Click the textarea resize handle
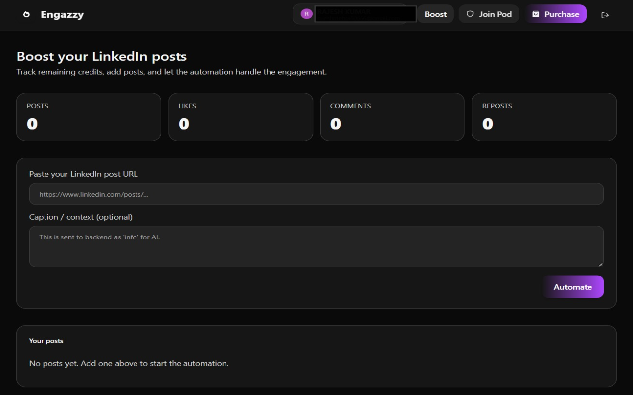This screenshot has width=633, height=395. [600, 264]
